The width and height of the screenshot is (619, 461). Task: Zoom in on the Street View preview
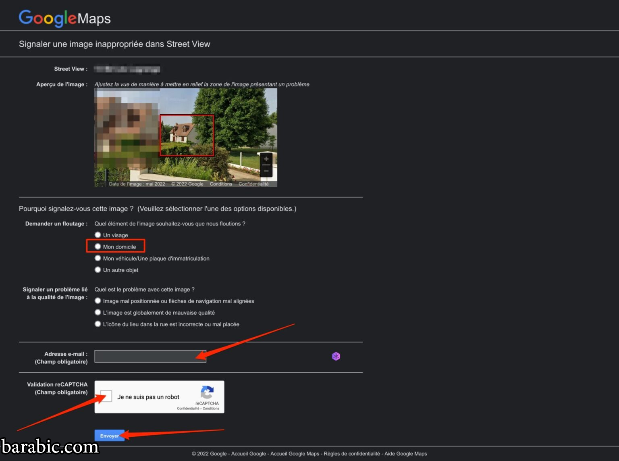(266, 159)
